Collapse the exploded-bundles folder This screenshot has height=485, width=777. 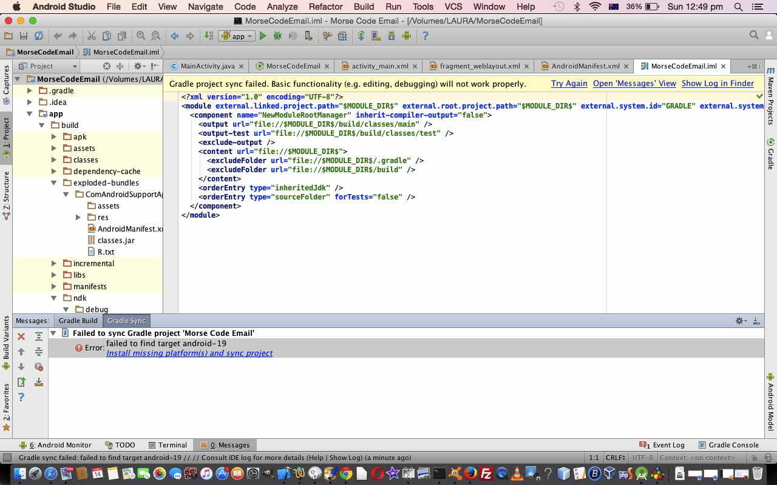point(53,183)
